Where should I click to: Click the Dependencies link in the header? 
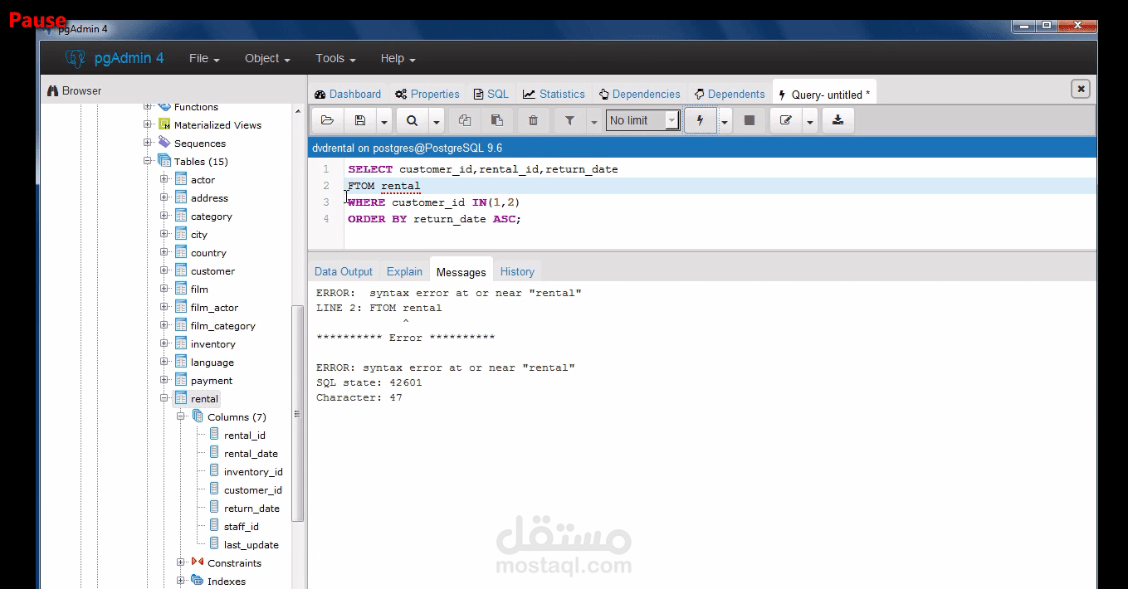[639, 94]
